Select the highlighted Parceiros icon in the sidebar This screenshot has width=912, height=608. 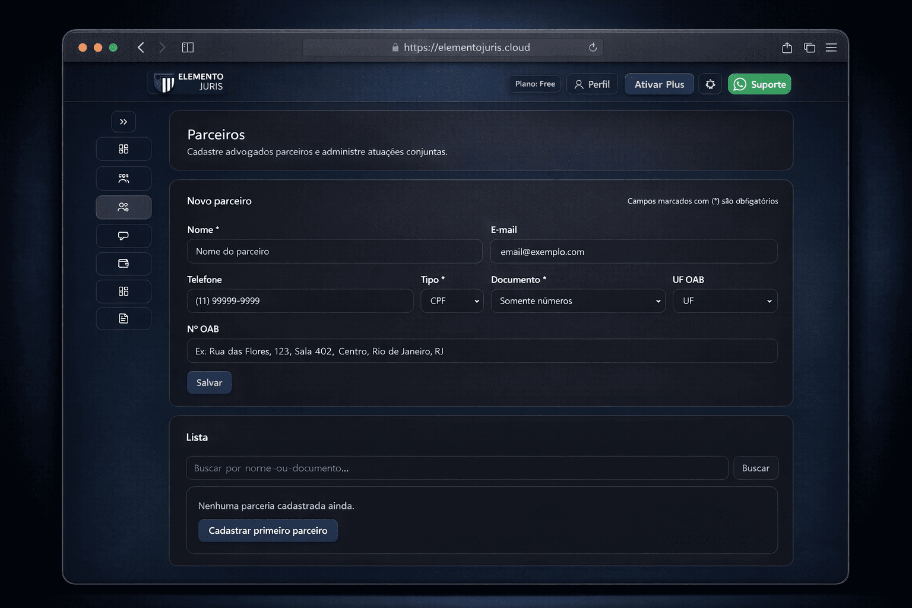coord(123,207)
